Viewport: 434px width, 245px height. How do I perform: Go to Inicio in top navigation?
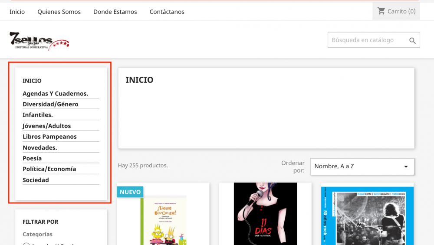click(17, 12)
